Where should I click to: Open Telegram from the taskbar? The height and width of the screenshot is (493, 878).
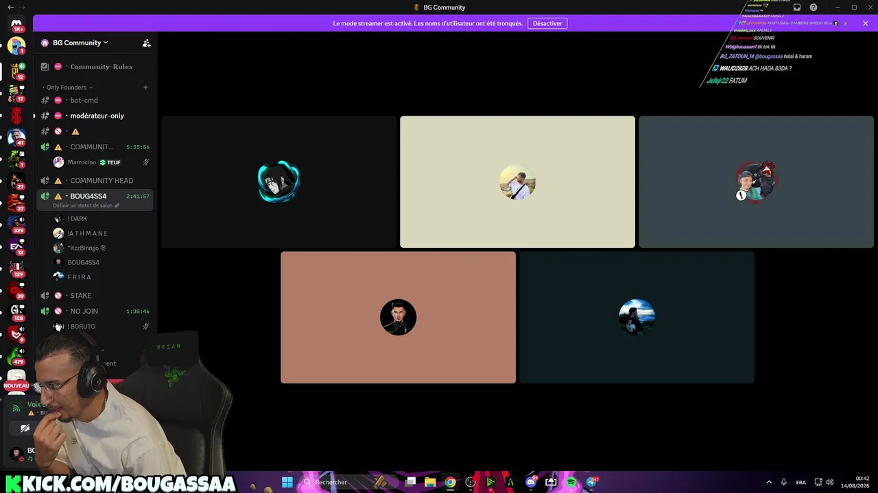pyautogui.click(x=591, y=482)
